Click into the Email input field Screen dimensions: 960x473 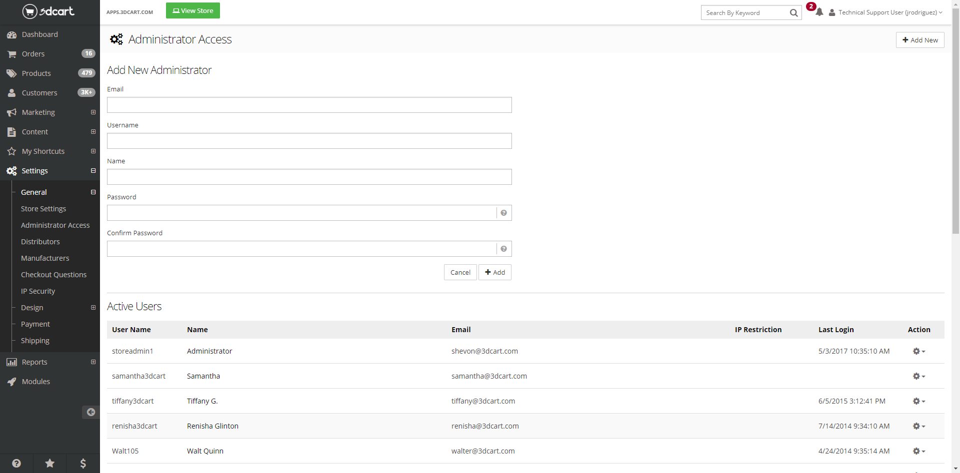pyautogui.click(x=309, y=105)
